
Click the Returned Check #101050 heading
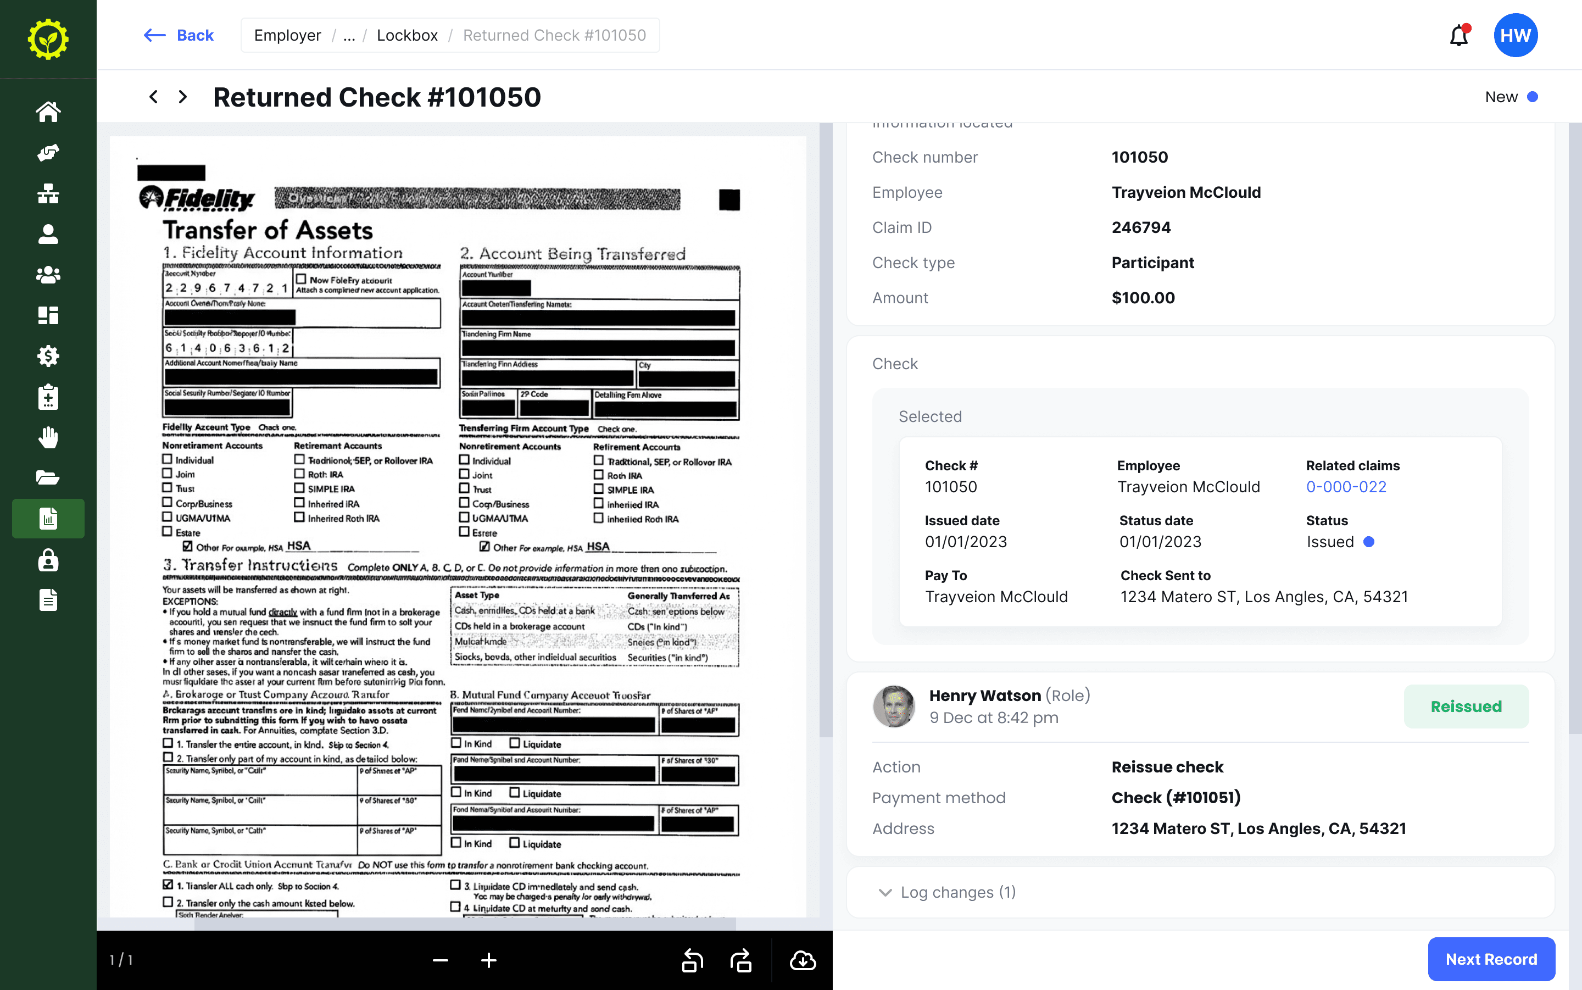(x=377, y=97)
